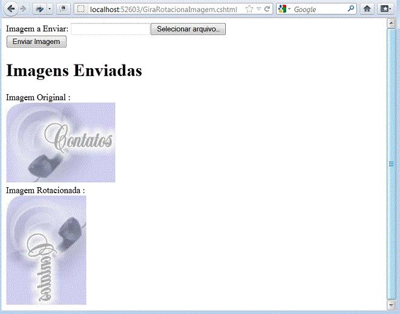
Task: Click the rotated Contatos image
Action: pyautogui.click(x=46, y=250)
